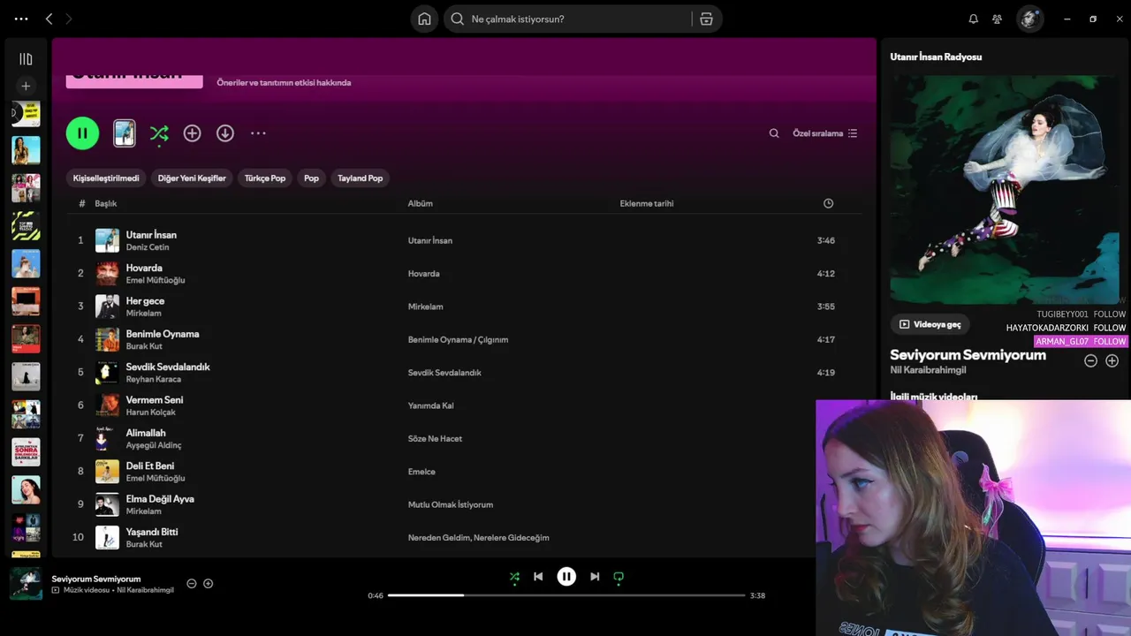Open the Özel sıralama sort dropdown

(x=824, y=133)
